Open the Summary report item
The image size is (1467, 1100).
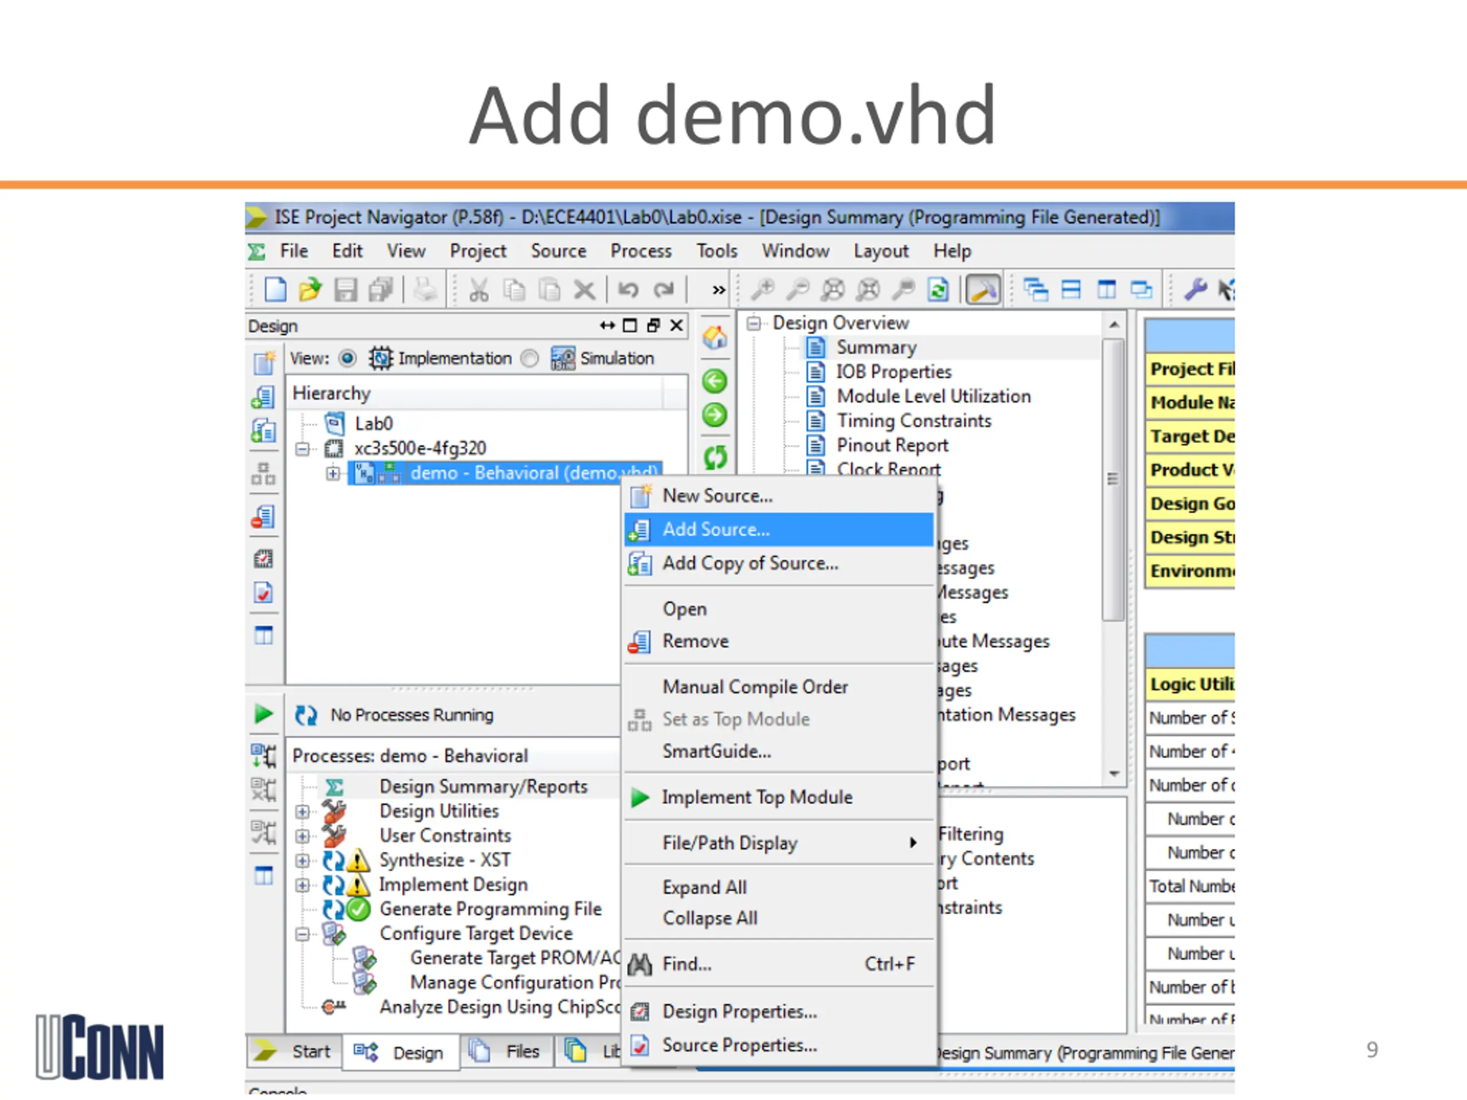coord(876,348)
